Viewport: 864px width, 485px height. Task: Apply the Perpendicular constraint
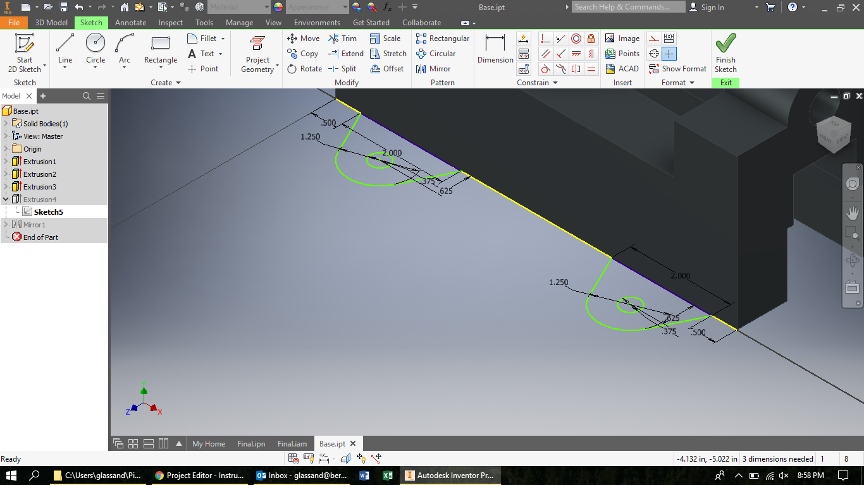(561, 54)
